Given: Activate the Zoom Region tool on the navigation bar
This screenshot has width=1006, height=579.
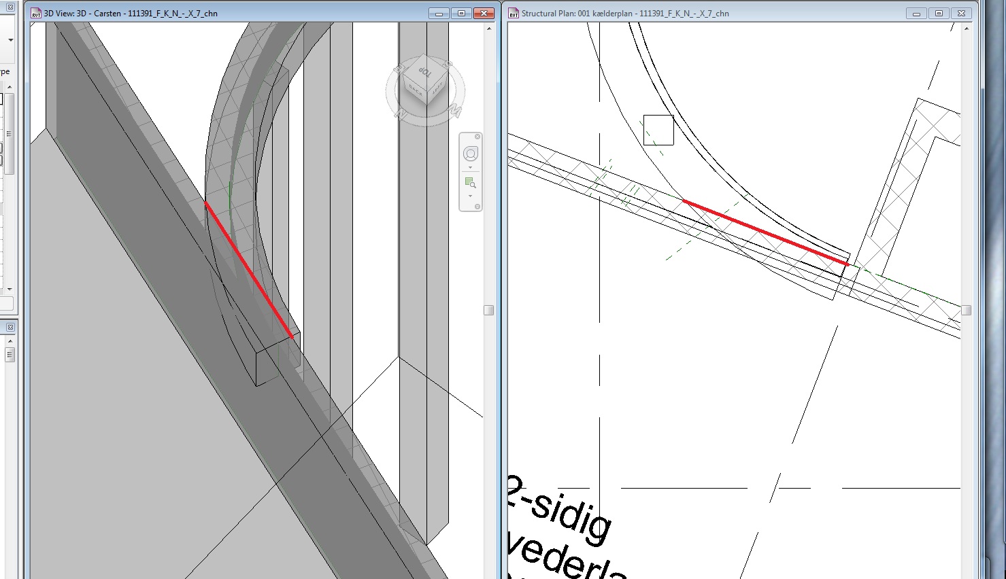Looking at the screenshot, I should [x=471, y=183].
